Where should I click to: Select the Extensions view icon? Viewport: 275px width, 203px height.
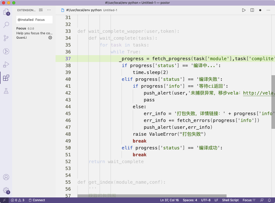6,78
